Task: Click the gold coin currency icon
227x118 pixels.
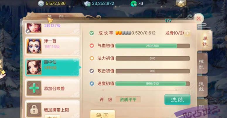Action: coord(41,4)
